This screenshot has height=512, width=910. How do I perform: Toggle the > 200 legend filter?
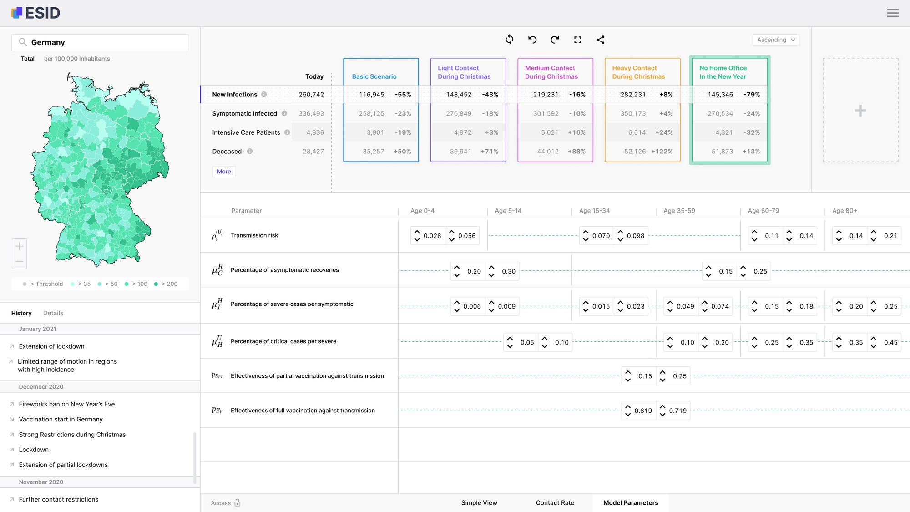[x=166, y=284]
